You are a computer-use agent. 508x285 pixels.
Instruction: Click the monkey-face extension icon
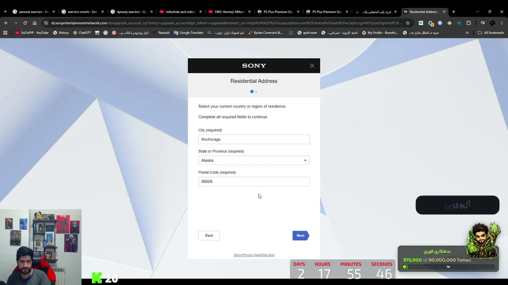[x=449, y=23]
